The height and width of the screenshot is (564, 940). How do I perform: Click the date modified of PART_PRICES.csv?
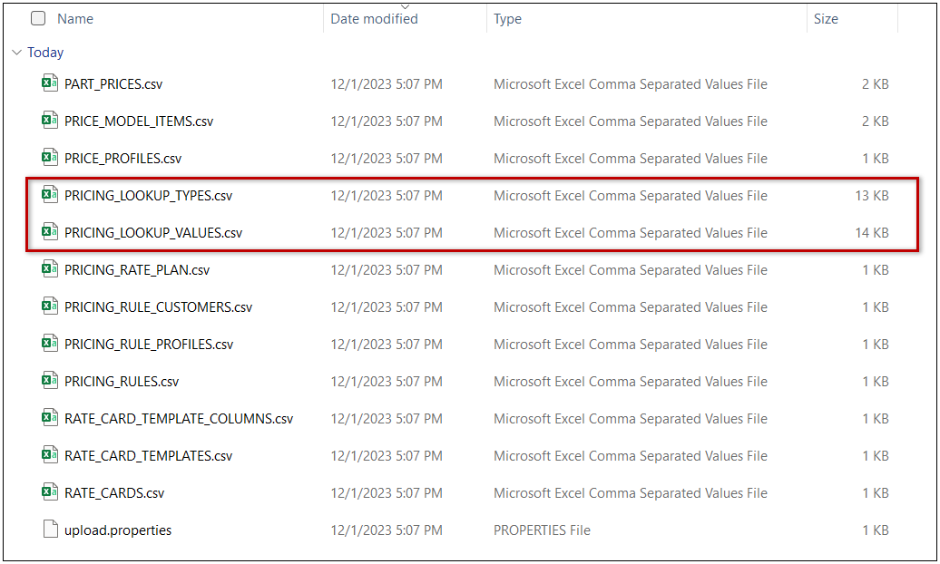click(x=387, y=84)
